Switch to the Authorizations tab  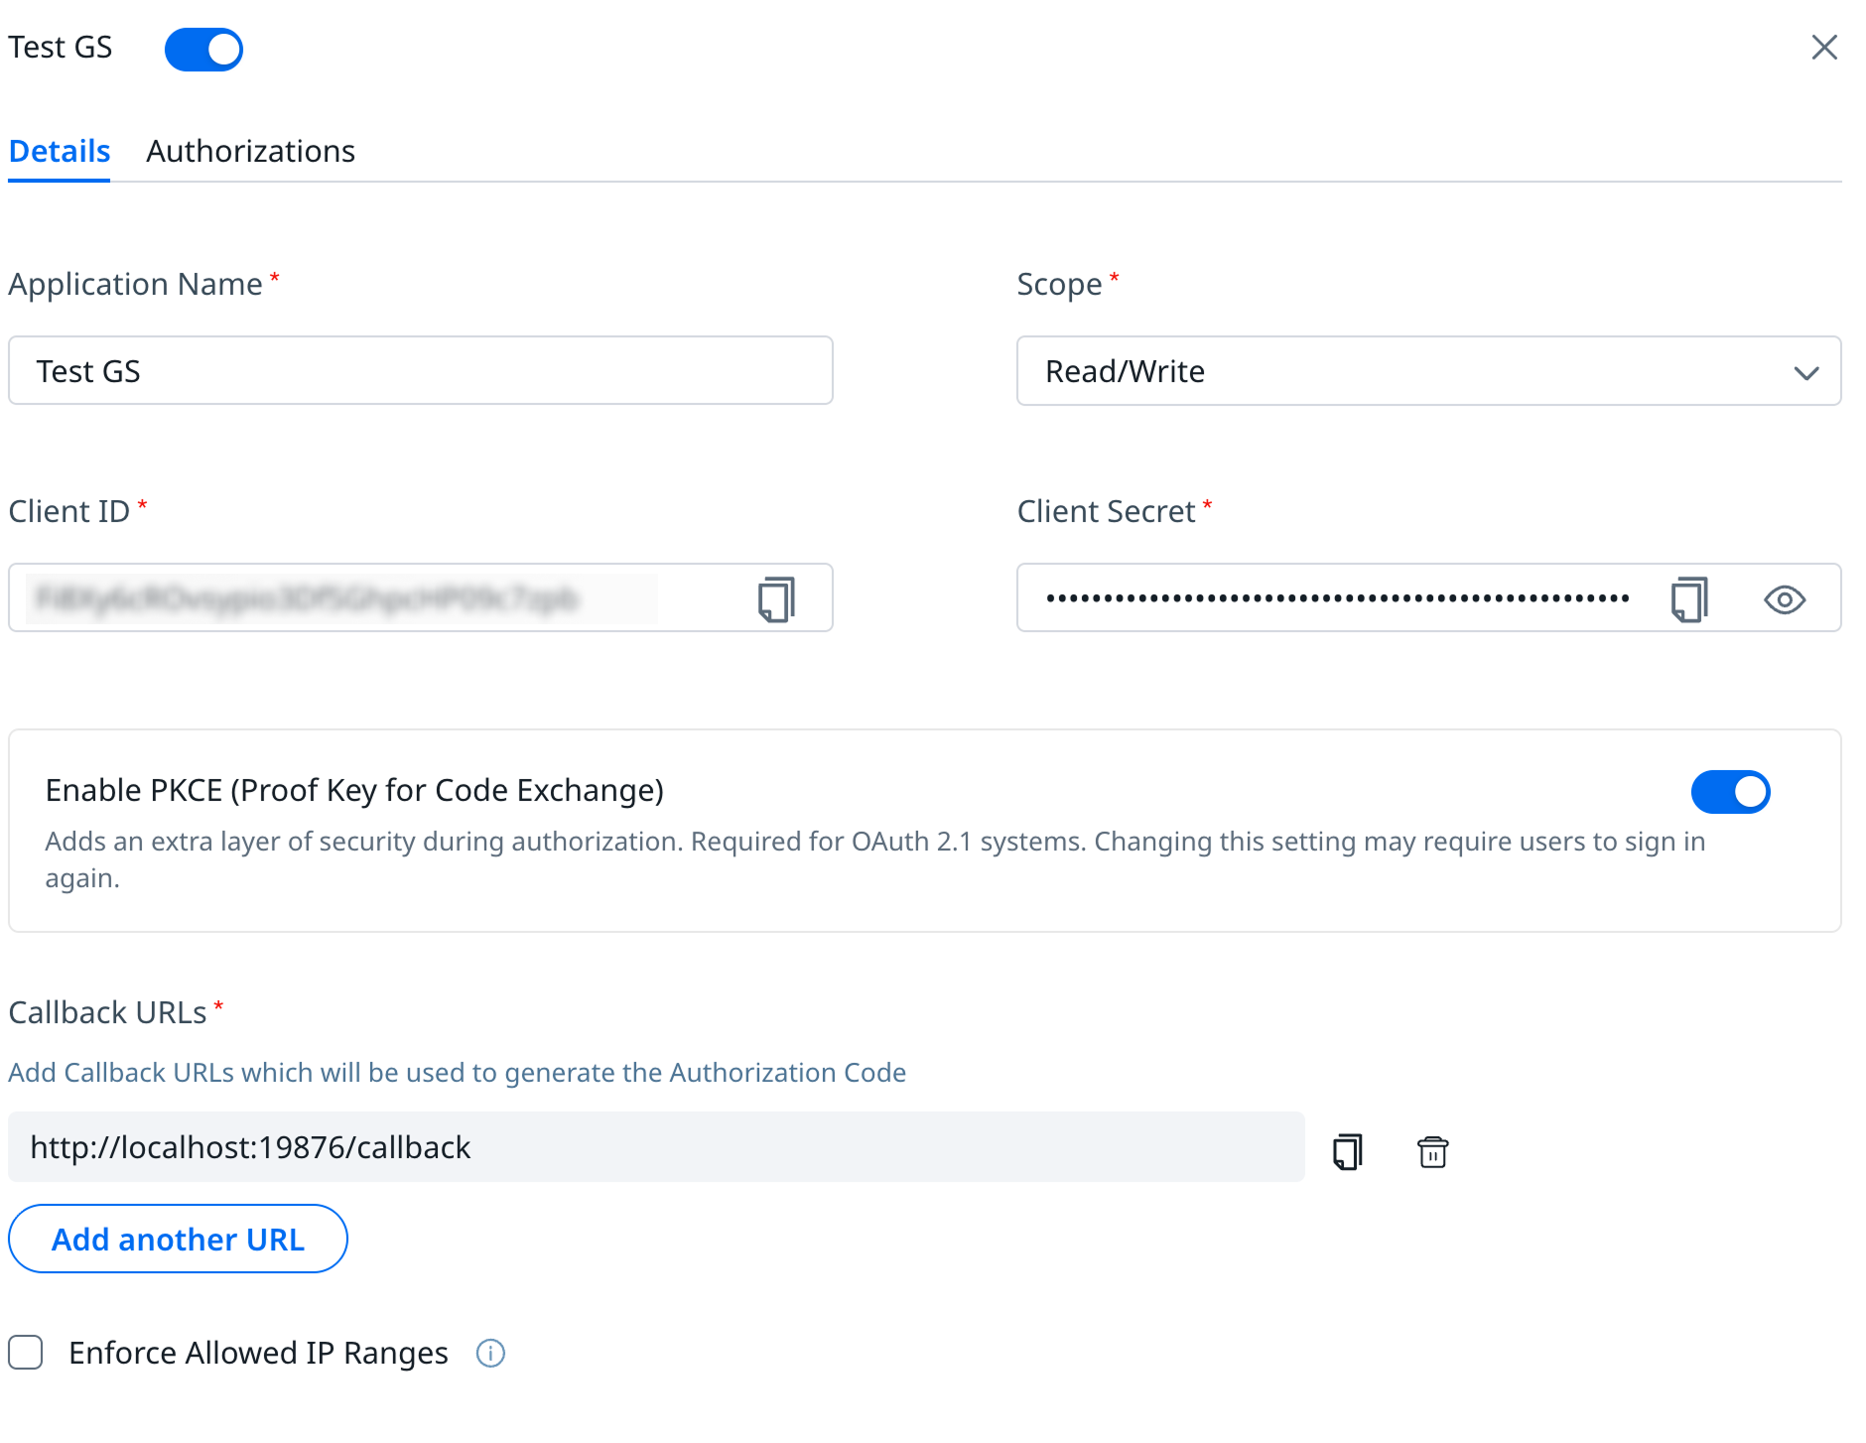point(250,151)
